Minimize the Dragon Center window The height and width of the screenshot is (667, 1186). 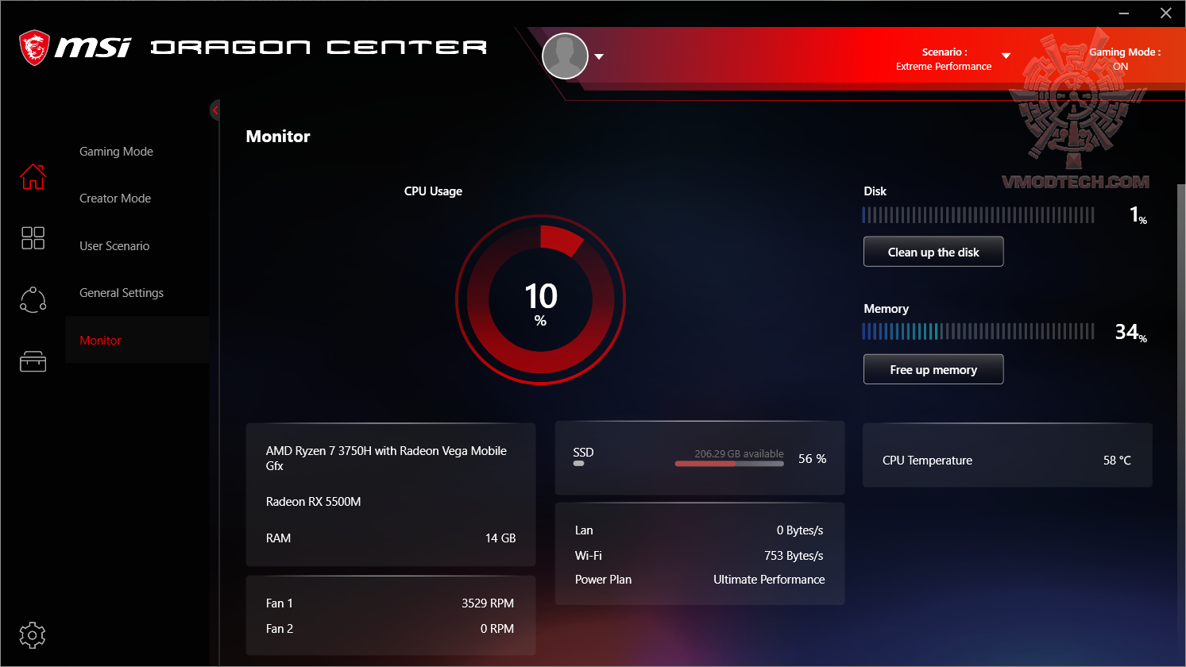1124,13
